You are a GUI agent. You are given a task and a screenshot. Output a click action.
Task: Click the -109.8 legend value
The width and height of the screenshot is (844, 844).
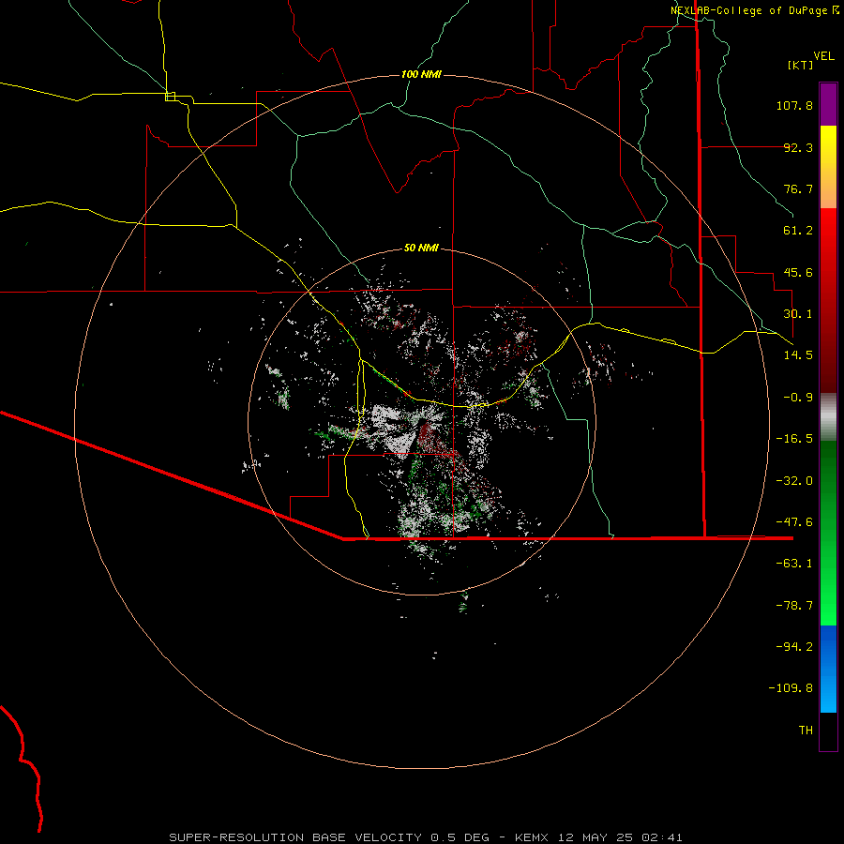[x=791, y=688]
